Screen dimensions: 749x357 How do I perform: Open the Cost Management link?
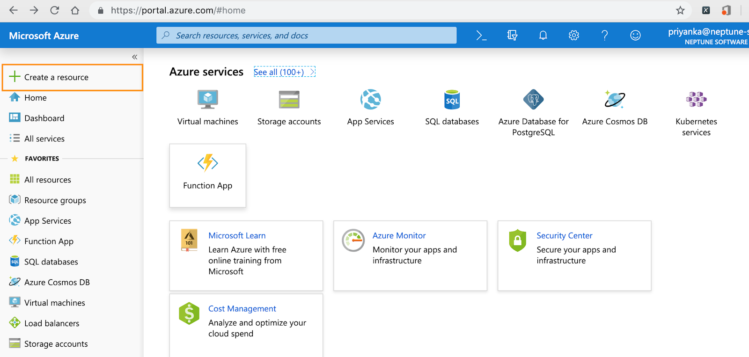point(242,309)
